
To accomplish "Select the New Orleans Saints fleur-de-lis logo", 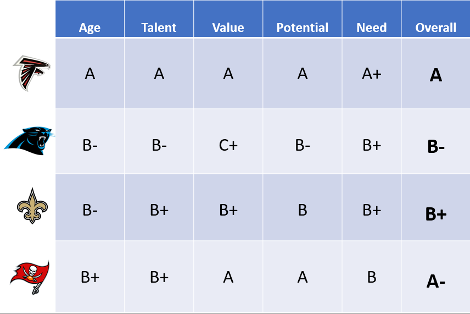I will 32,206.
